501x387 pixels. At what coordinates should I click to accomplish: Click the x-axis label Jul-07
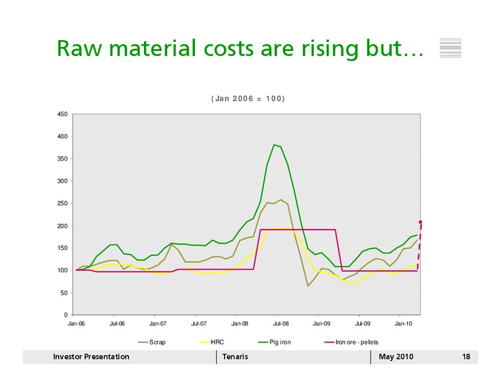point(199,323)
